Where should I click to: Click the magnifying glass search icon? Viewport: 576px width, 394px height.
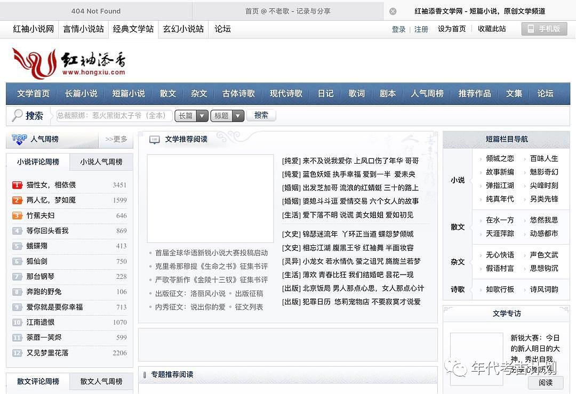pos(18,115)
